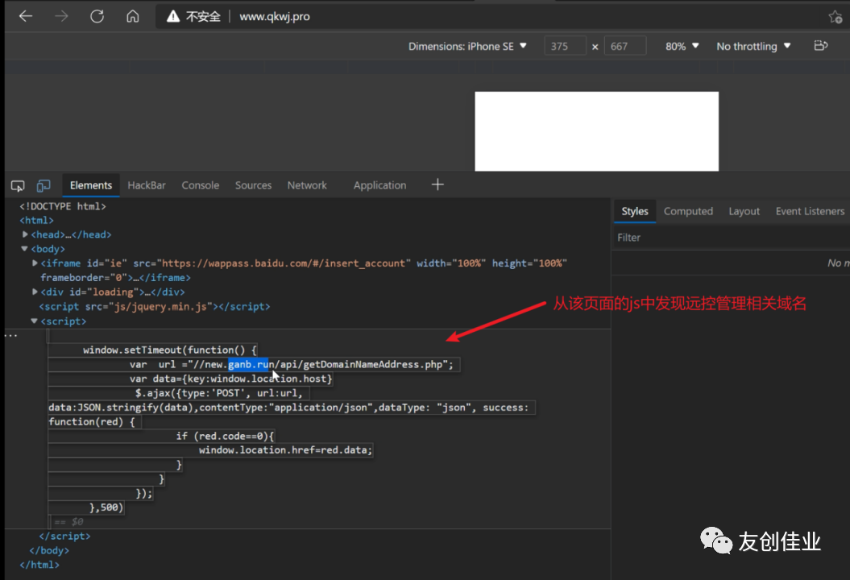Click the data:JSON.stringify(data) line
The width and height of the screenshot is (850, 580).
(288, 407)
